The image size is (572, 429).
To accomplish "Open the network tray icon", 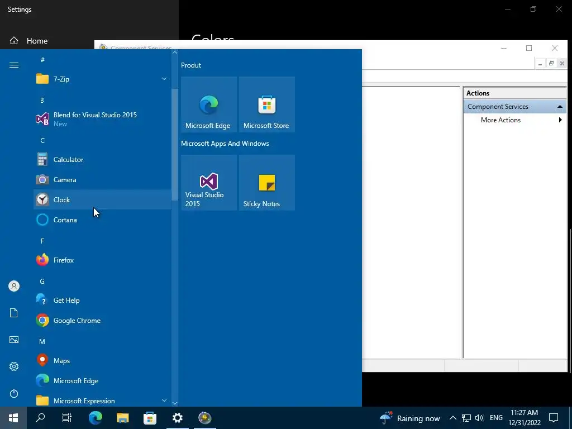I will 466,418.
